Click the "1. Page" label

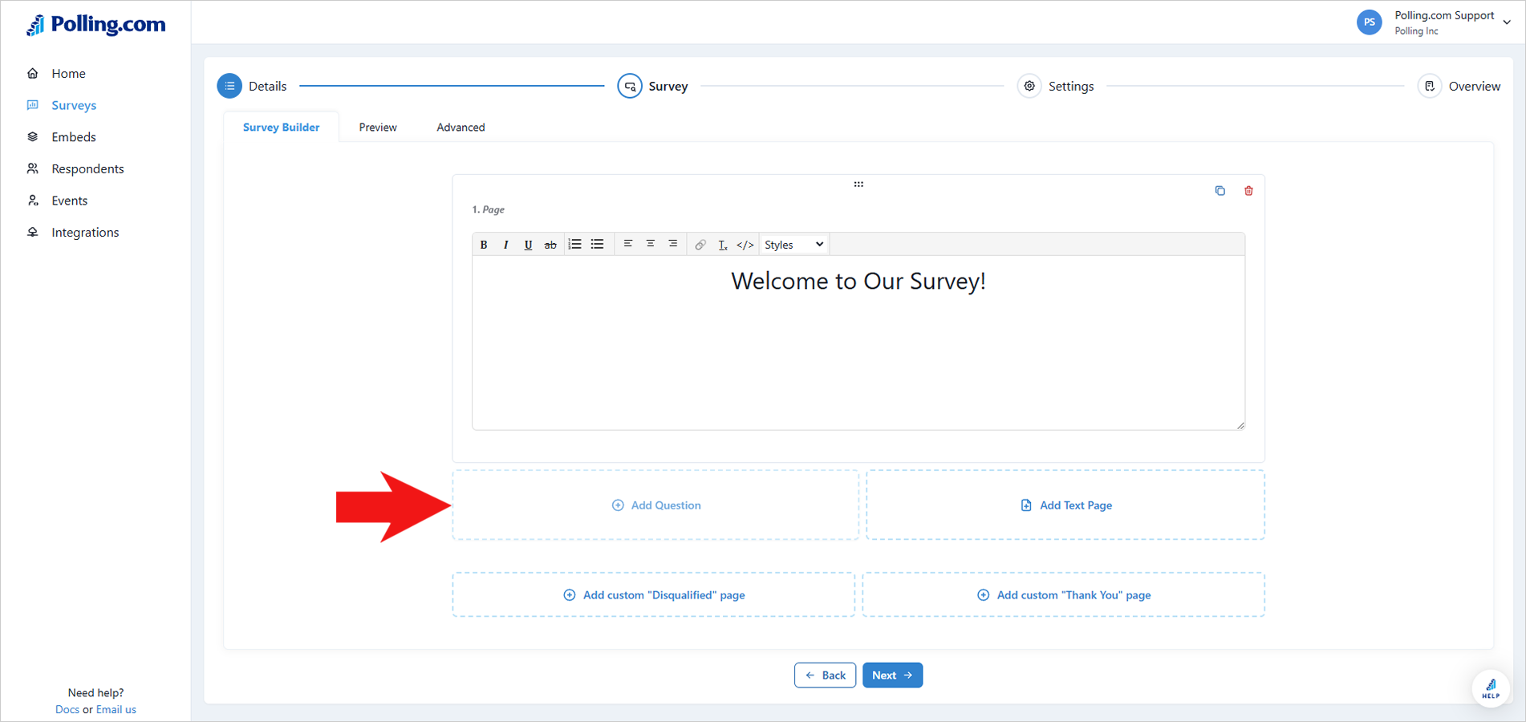point(488,209)
